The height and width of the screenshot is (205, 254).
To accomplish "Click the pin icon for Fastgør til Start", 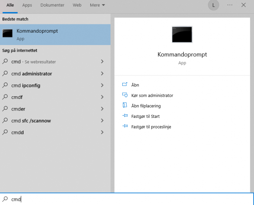I will coord(125,116).
